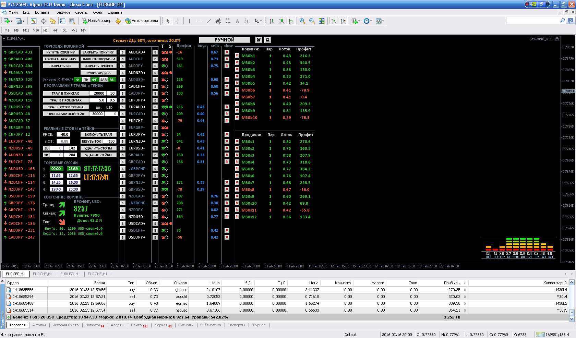Screen dimensions: 576x338
Task: Open the Market Watch window icon
Action: [33, 21]
